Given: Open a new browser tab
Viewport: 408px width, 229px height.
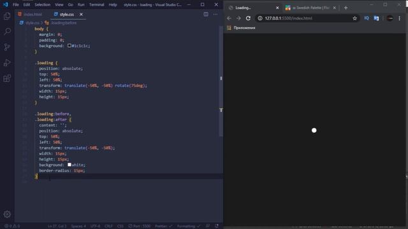Looking at the screenshot, I should click(x=346, y=8).
